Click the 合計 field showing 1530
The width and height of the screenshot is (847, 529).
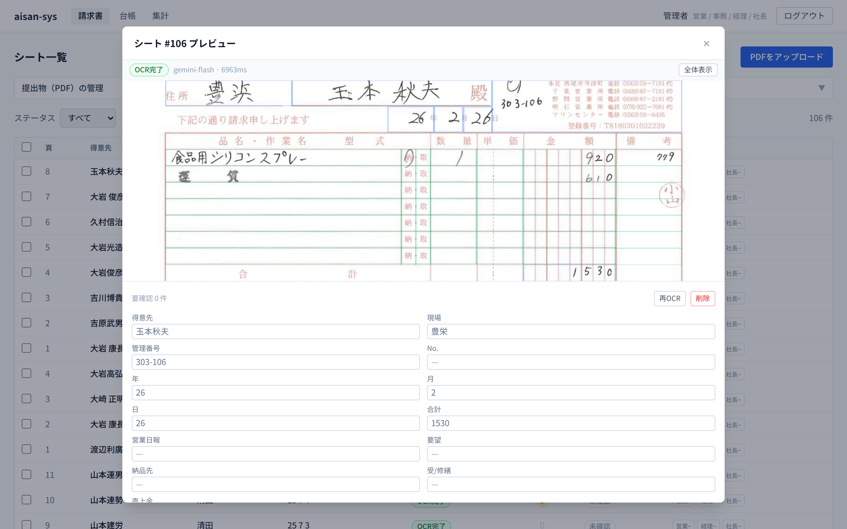pos(571,423)
